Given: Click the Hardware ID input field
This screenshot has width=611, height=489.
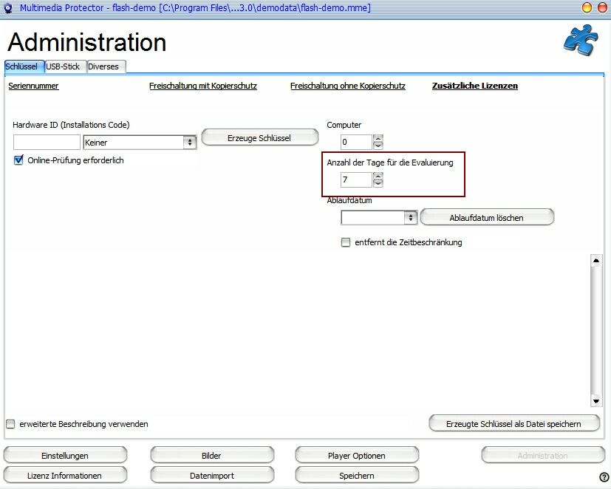Looking at the screenshot, I should [47, 143].
